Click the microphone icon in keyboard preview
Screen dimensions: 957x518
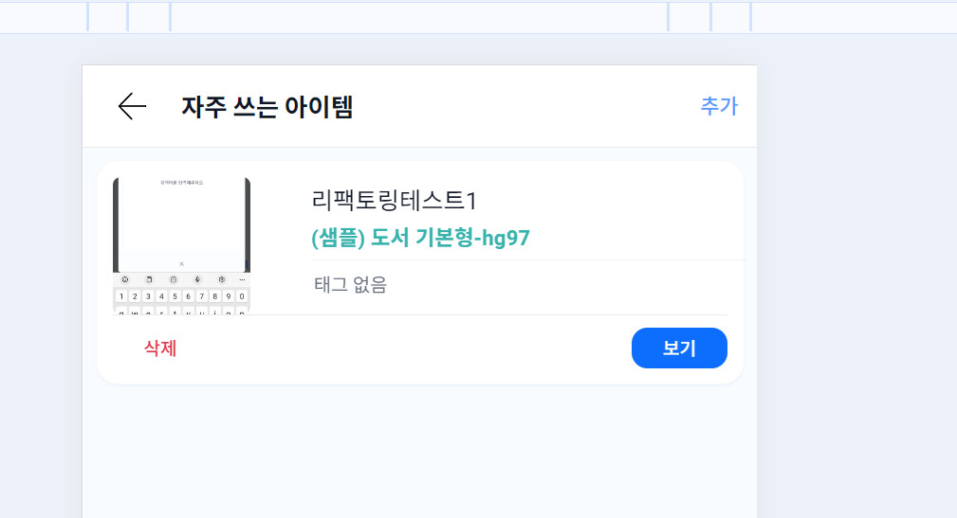click(x=197, y=279)
